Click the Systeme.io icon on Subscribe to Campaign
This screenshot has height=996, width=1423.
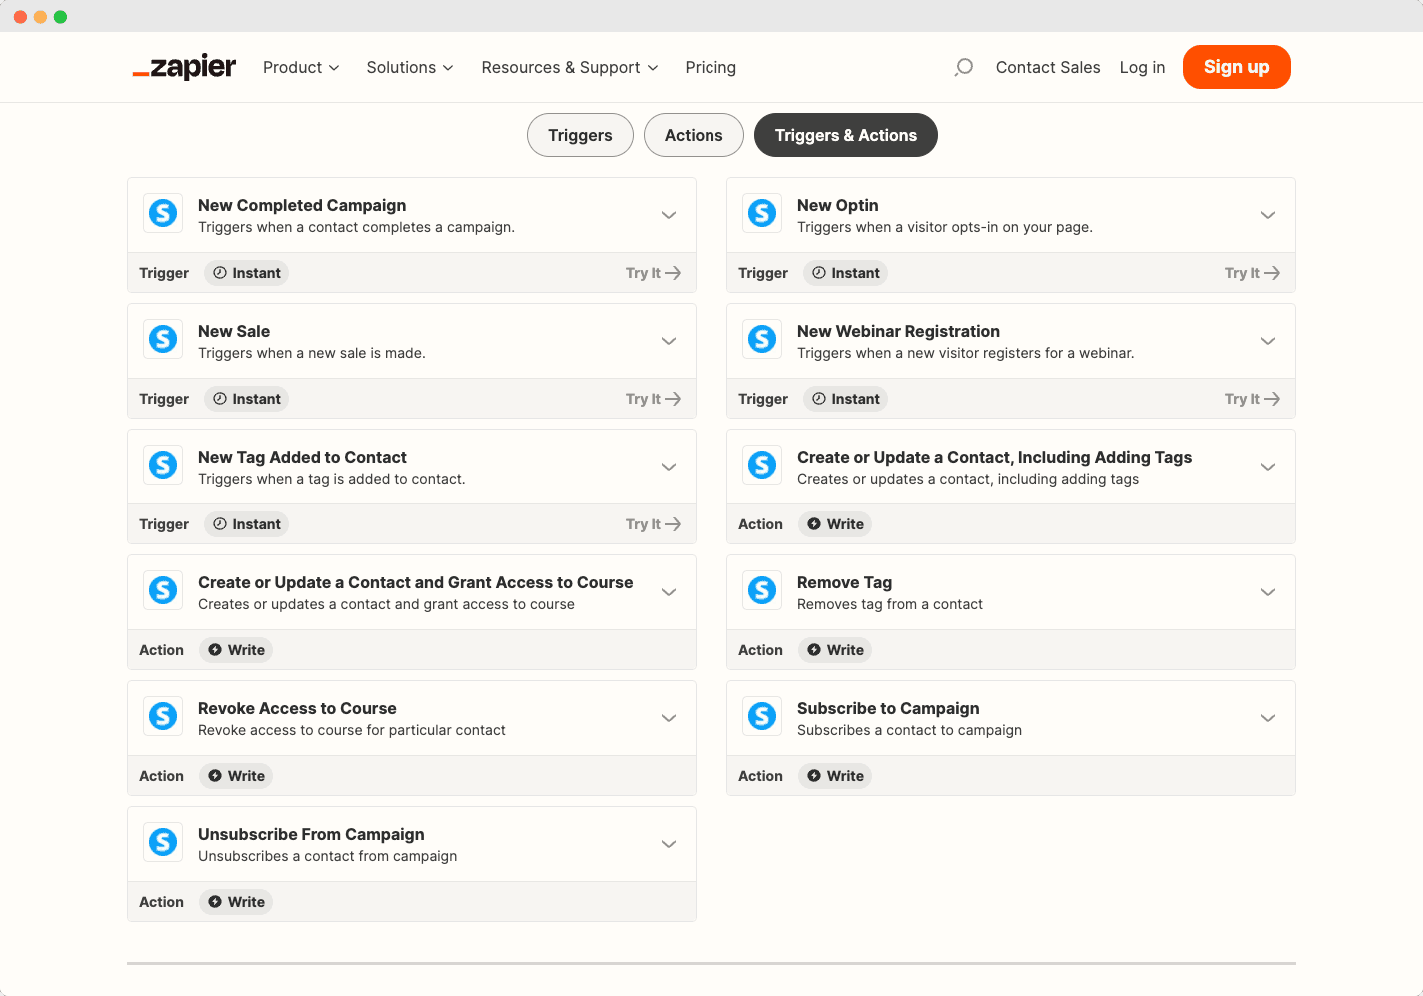[761, 716]
